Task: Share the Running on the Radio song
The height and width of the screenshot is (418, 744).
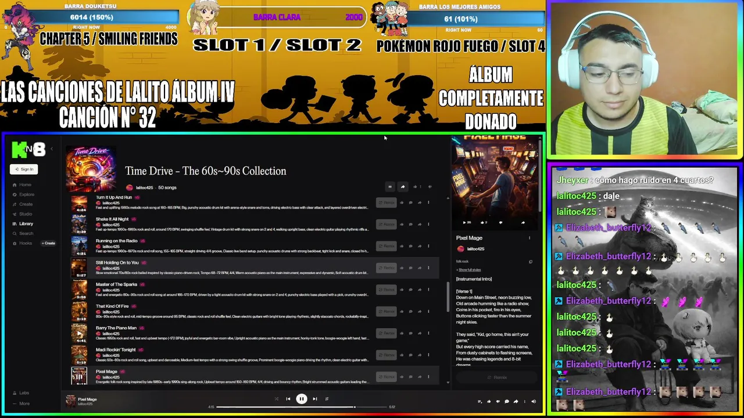Action: click(419, 246)
